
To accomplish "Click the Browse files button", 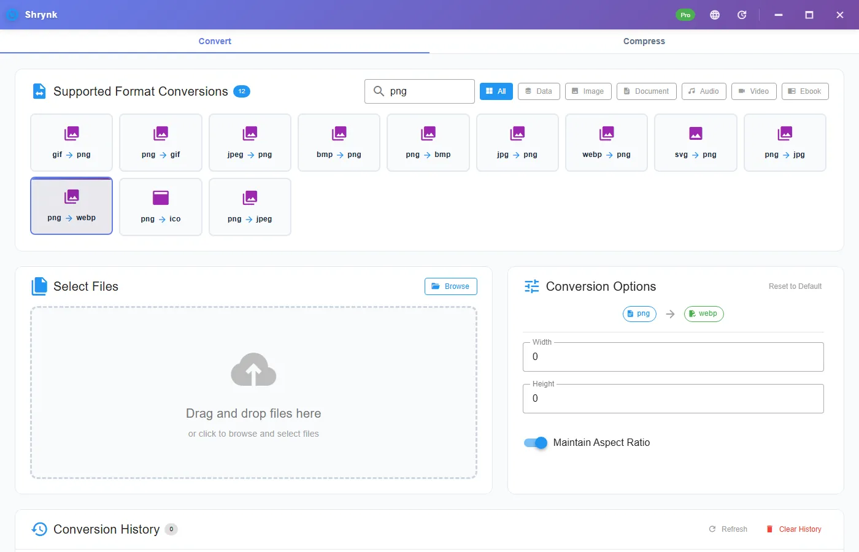I will (451, 286).
